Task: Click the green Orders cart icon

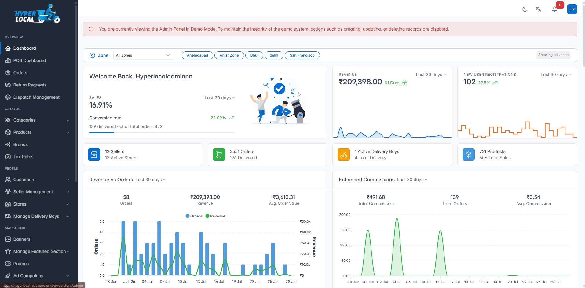Action: pyautogui.click(x=219, y=155)
